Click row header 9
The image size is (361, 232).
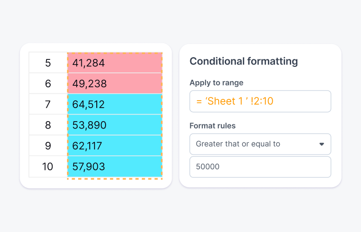click(x=48, y=146)
